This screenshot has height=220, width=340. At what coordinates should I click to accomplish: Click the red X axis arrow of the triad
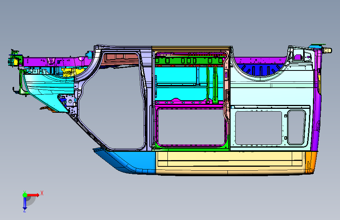click(x=33, y=195)
